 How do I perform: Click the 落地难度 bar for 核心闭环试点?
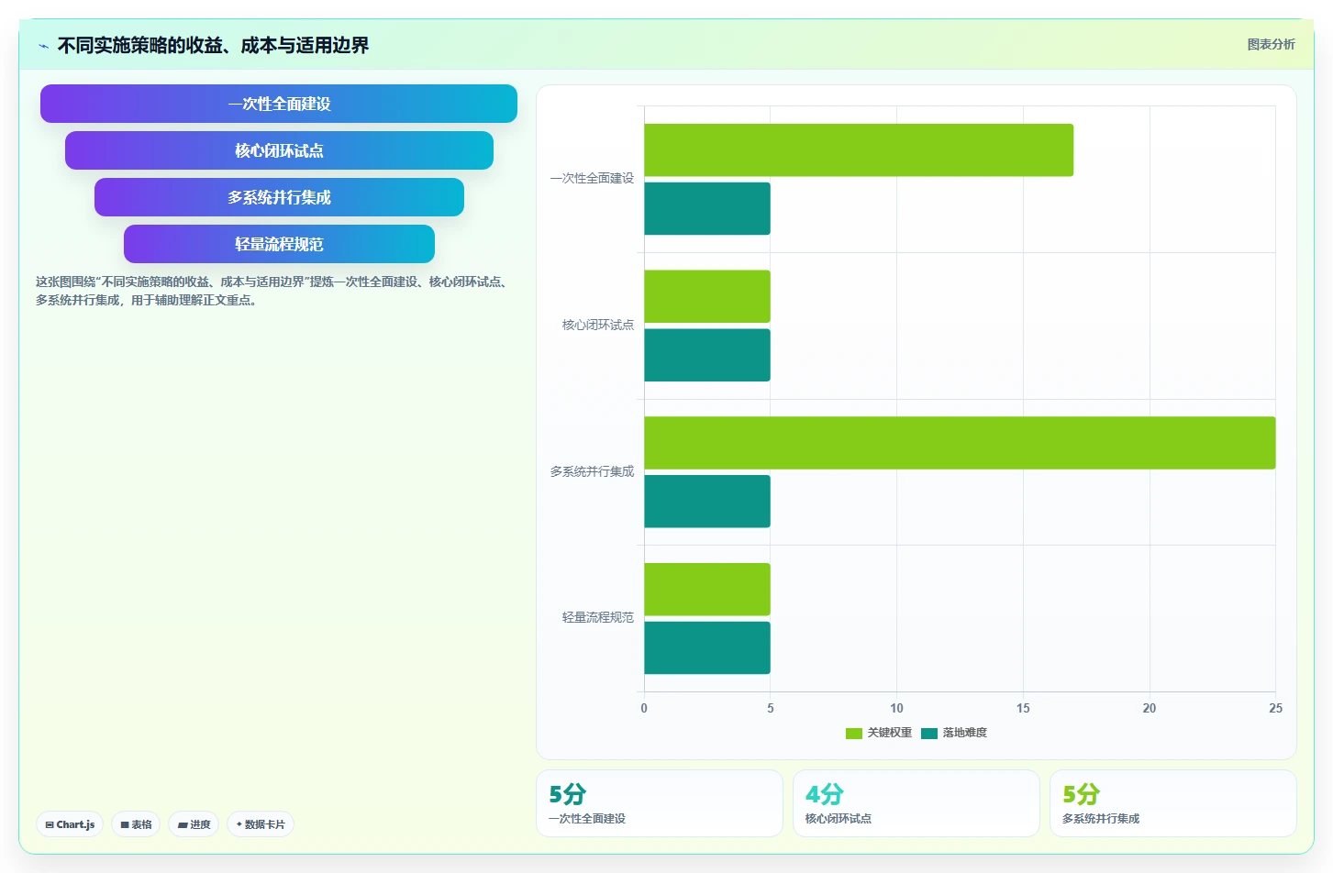[707, 355]
